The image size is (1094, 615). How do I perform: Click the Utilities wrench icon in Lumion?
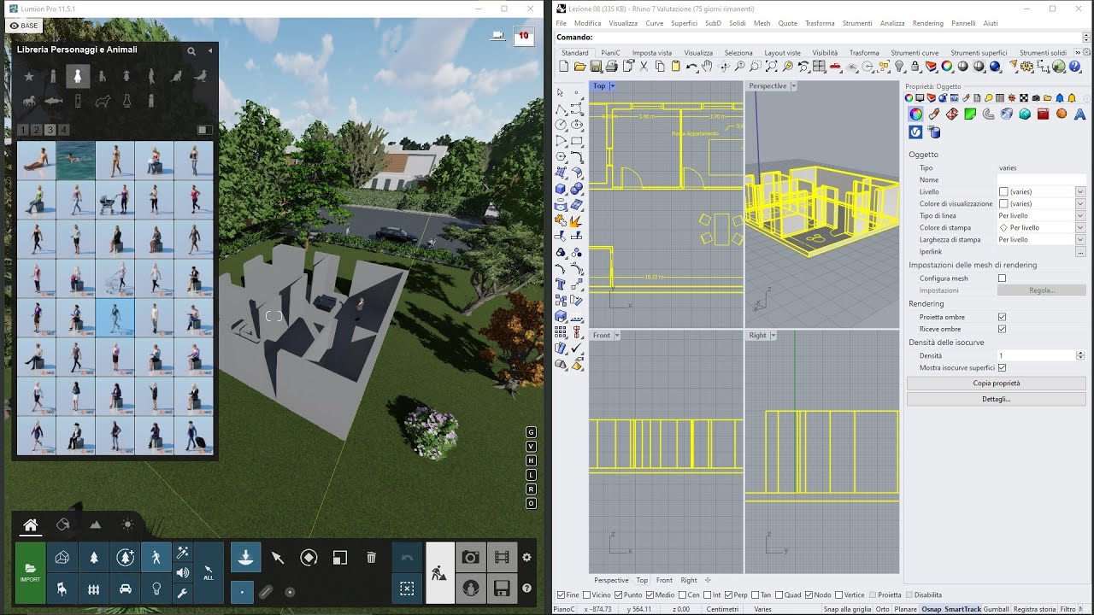coord(182,593)
